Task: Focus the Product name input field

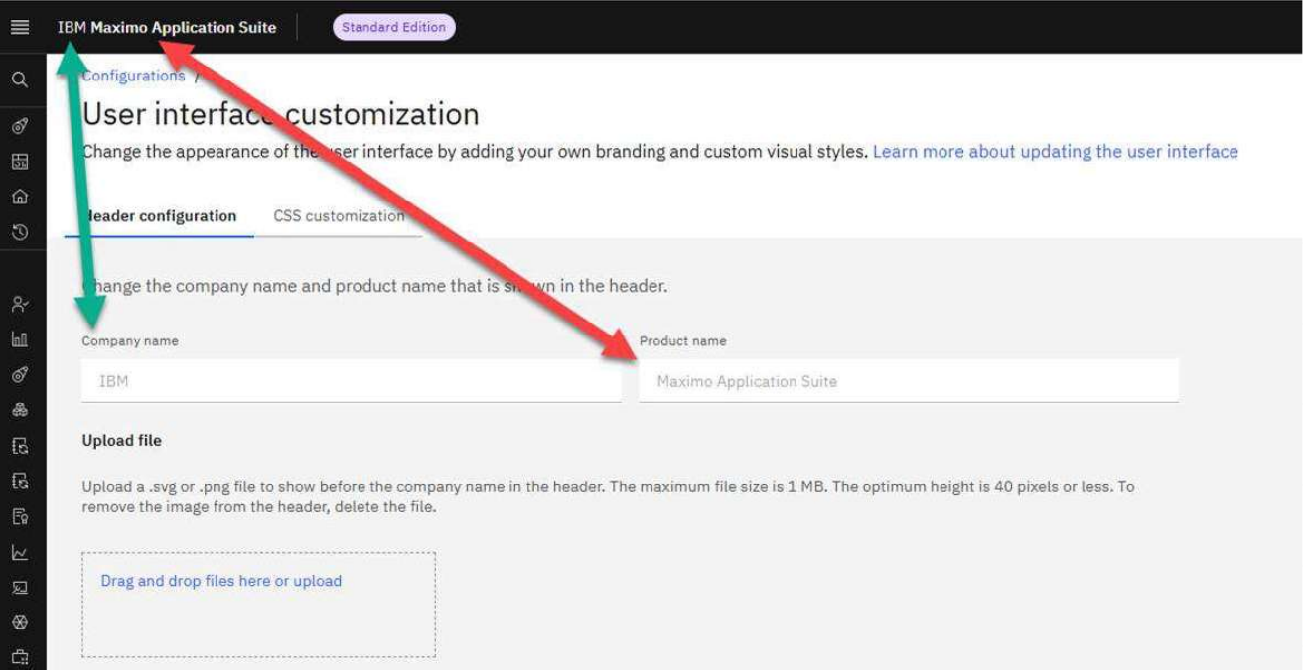Action: (x=909, y=381)
